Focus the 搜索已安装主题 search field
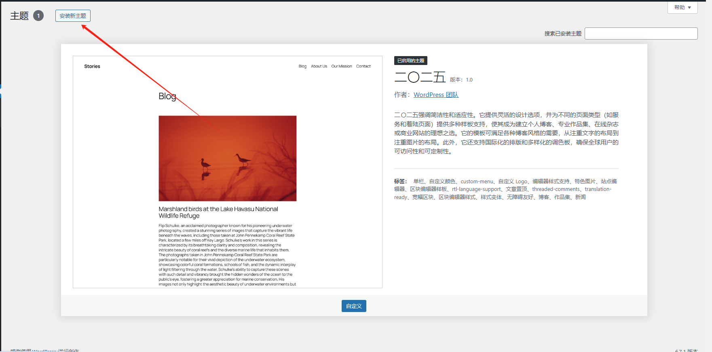The image size is (712, 352). (x=641, y=34)
